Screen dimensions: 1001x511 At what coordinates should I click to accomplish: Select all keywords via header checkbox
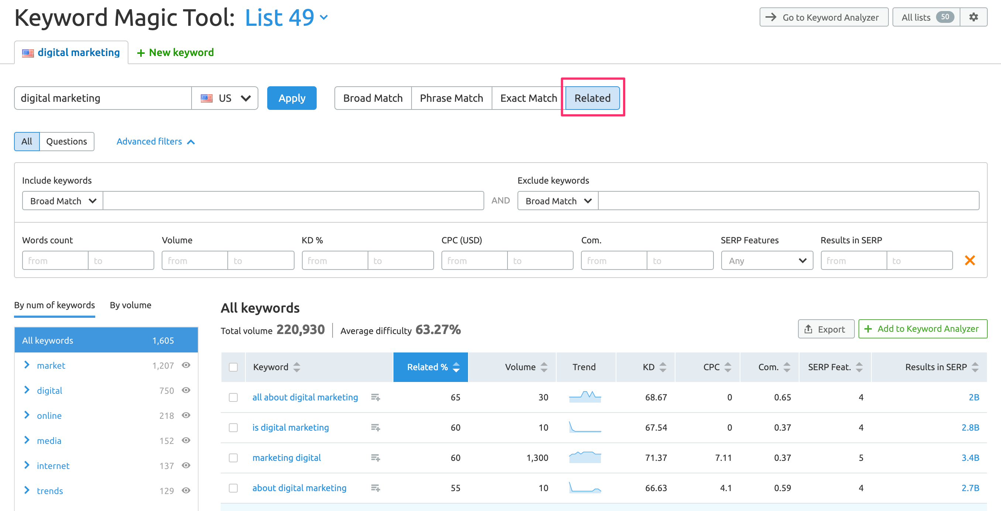[233, 367]
